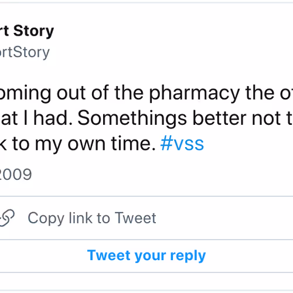Click the word Tweet in Copy link to Tweet
The height and width of the screenshot is (293, 293).
(x=135, y=217)
